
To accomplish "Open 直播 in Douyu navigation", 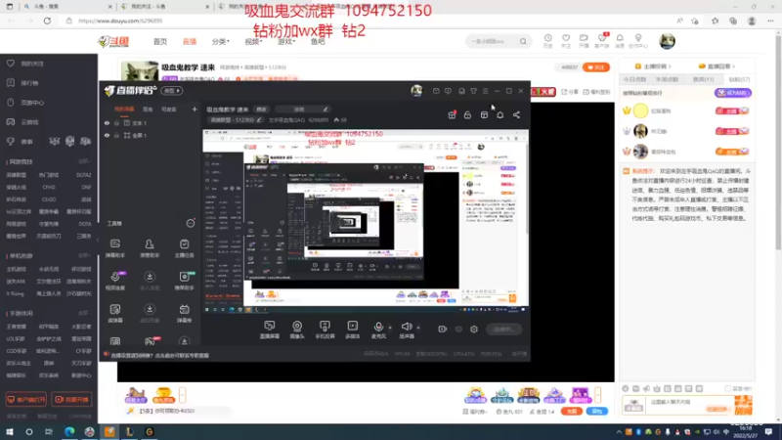I will pos(190,41).
